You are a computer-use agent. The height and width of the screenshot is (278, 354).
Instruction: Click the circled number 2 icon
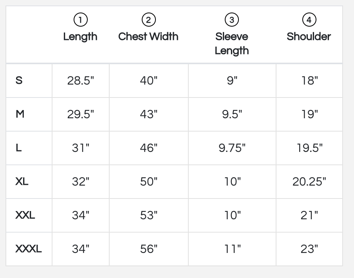click(x=148, y=19)
